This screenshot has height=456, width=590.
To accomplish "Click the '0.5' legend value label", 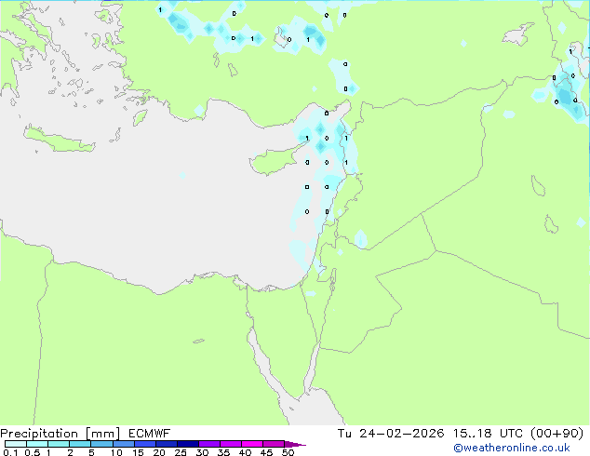I will coord(33,452).
